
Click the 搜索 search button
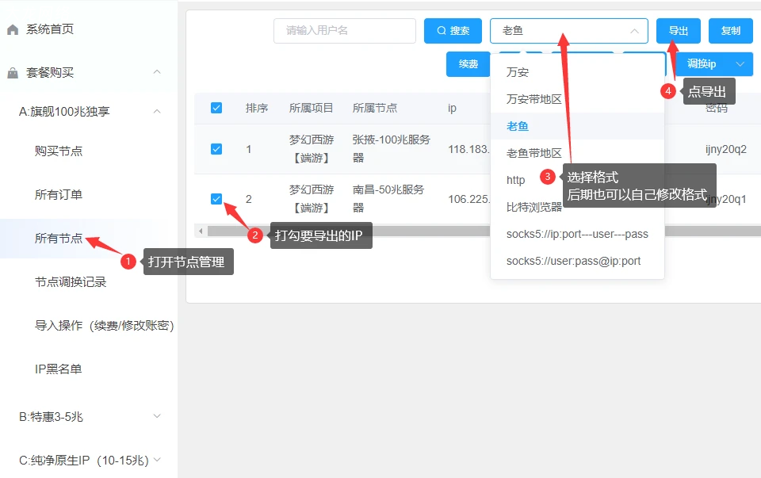(x=453, y=31)
